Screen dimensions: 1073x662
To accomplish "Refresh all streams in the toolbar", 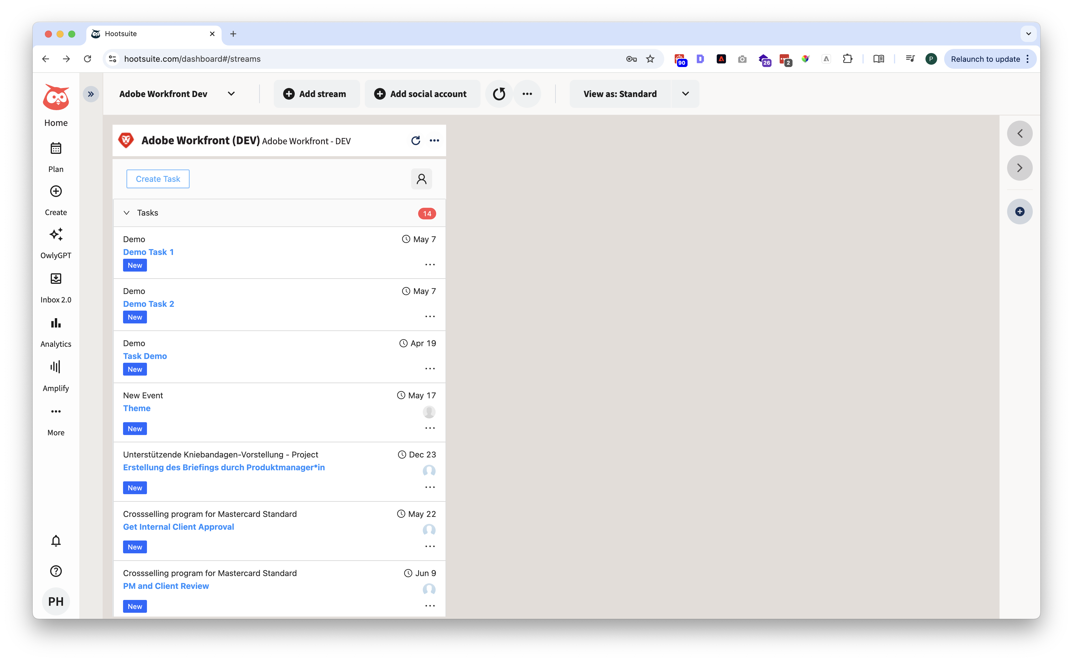I will tap(499, 94).
